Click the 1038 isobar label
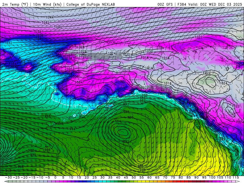 click(x=37, y=32)
